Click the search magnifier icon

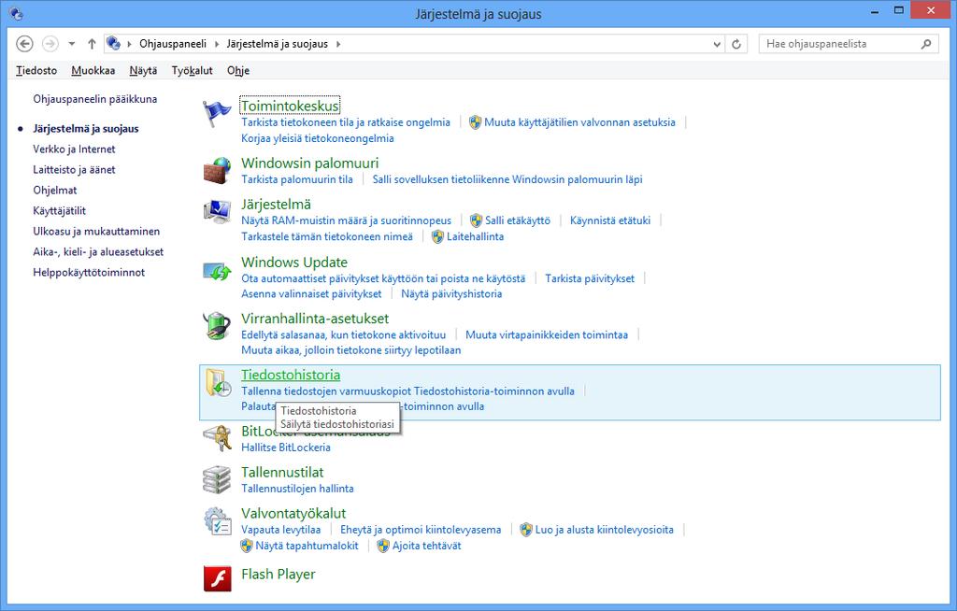(x=926, y=44)
